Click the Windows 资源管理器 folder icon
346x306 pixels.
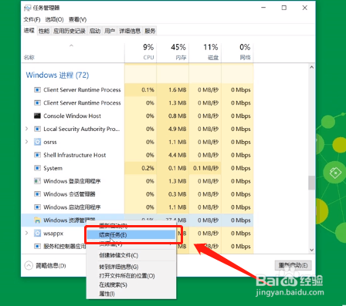(37, 220)
